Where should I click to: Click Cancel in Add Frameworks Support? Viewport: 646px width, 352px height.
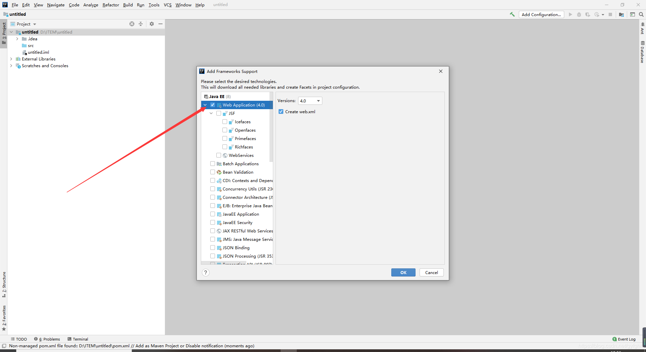click(x=431, y=272)
